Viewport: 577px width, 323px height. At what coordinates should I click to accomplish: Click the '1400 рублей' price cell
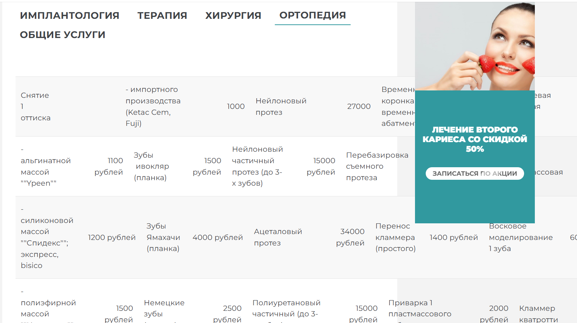tap(453, 237)
